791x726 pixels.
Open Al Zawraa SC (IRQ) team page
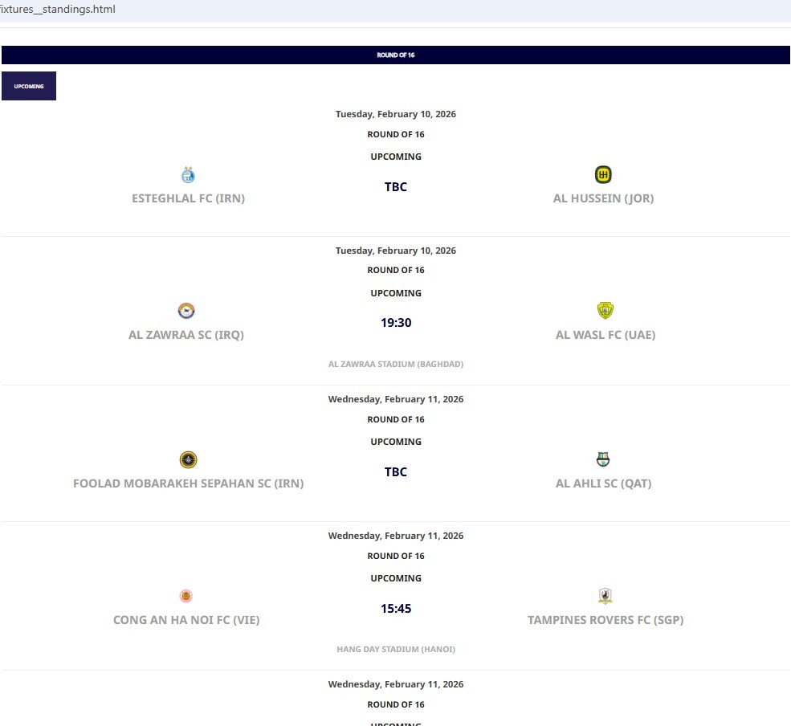[186, 335]
